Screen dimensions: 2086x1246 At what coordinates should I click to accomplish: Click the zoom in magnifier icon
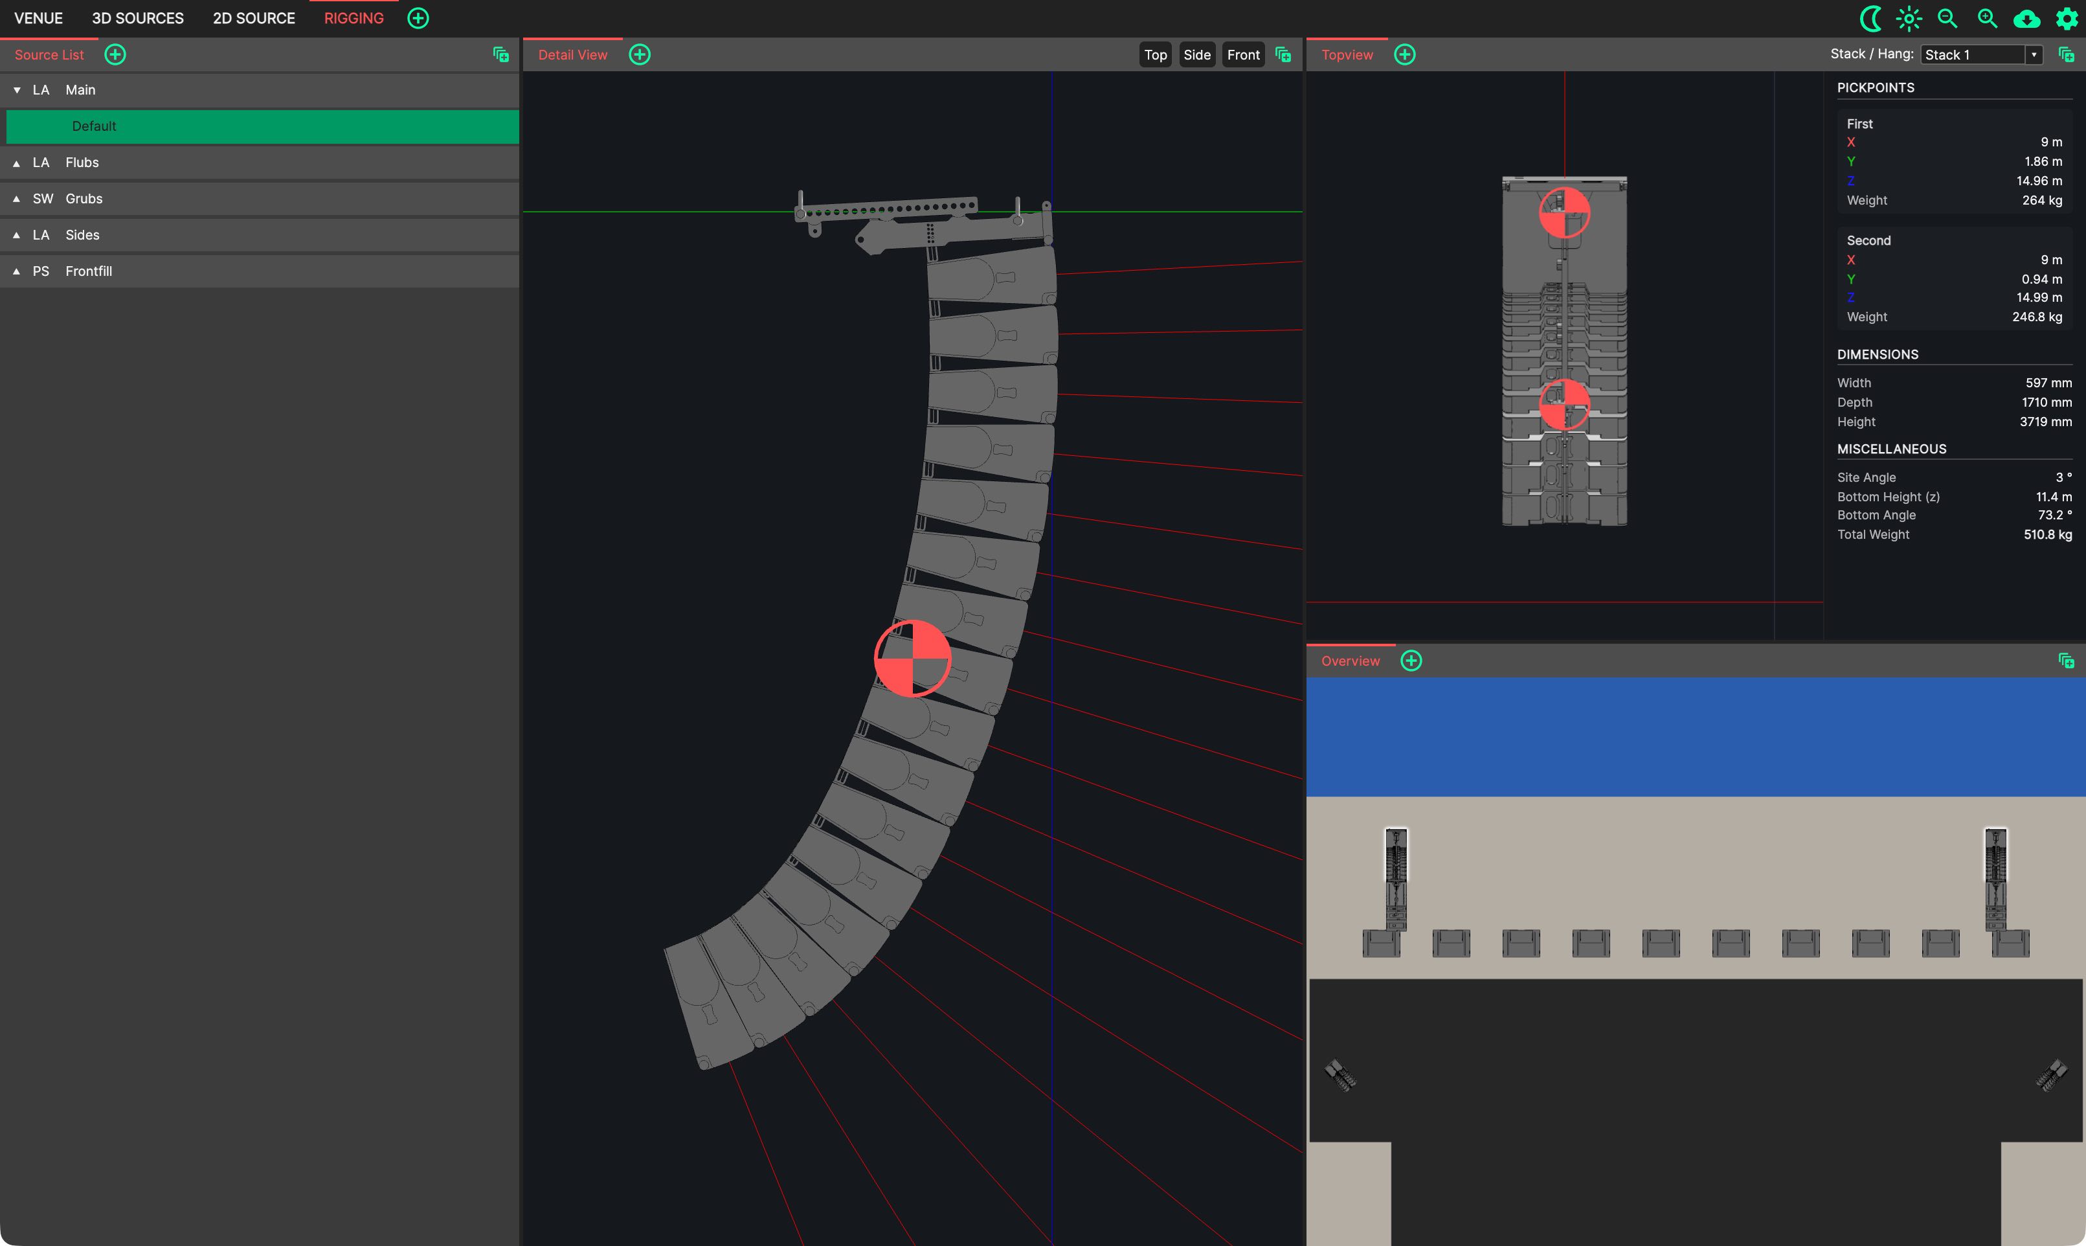(x=1987, y=19)
